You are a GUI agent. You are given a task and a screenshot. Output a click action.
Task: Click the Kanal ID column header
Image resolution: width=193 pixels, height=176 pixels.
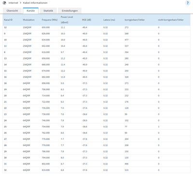(8, 20)
